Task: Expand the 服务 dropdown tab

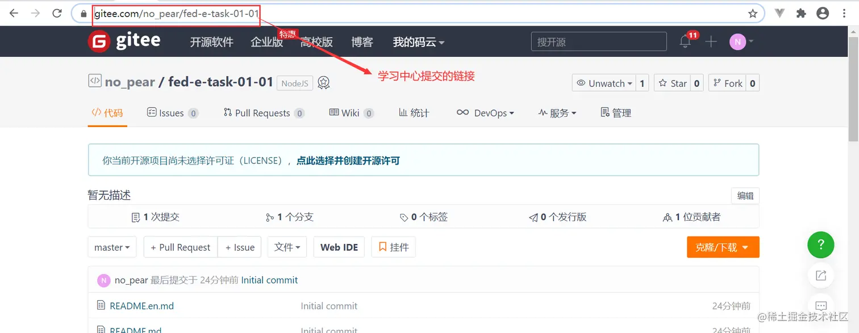Action: click(557, 113)
